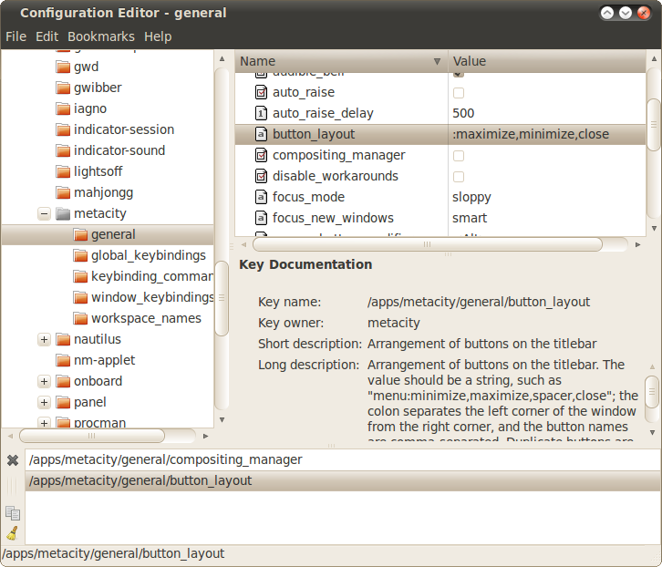
Task: Click the tree's vertical scrollbar thumb
Action: (x=222, y=298)
